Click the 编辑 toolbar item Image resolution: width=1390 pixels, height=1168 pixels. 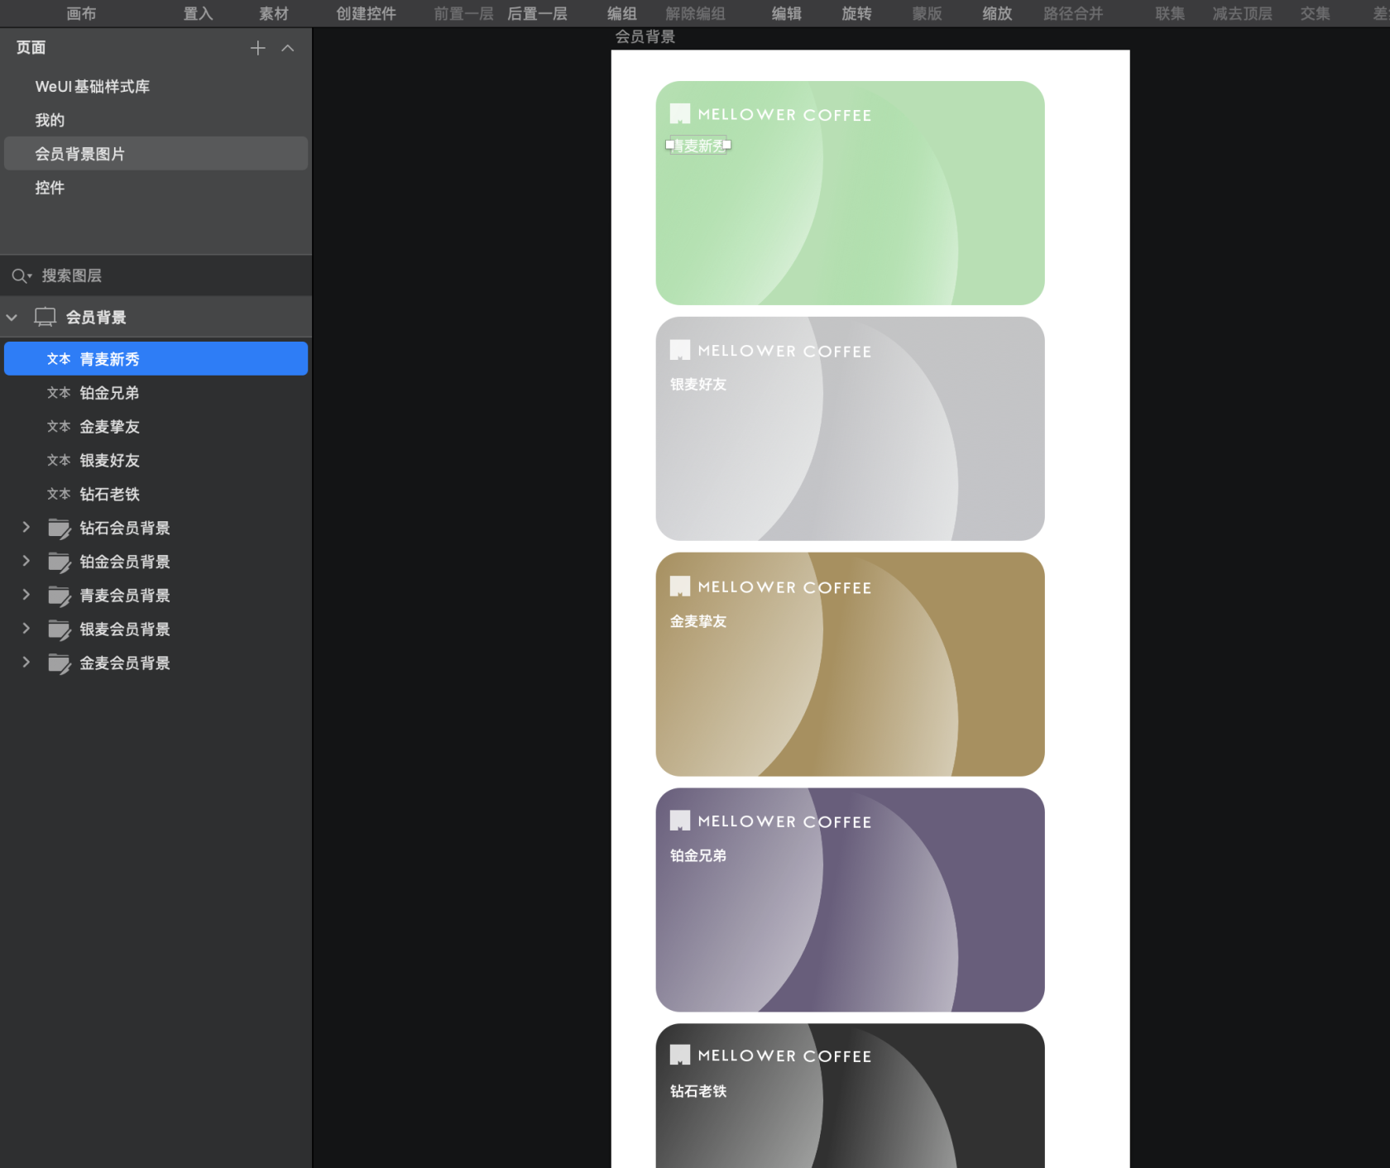click(x=786, y=13)
